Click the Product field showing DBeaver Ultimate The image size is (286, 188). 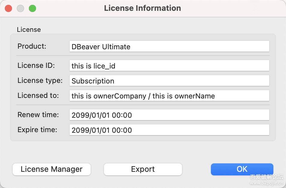tap(169, 47)
